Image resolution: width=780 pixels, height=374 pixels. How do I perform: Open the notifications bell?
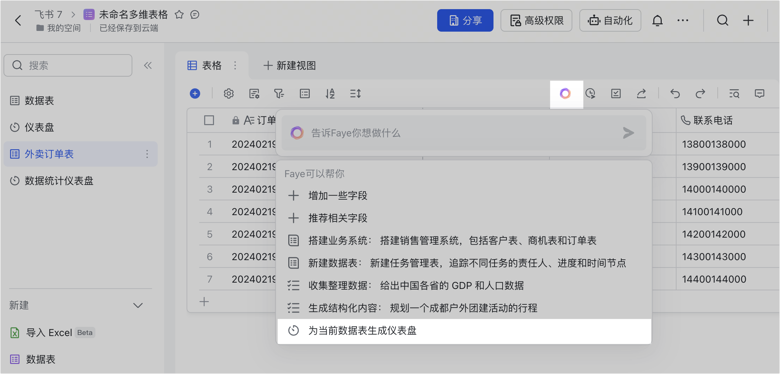pyautogui.click(x=657, y=20)
